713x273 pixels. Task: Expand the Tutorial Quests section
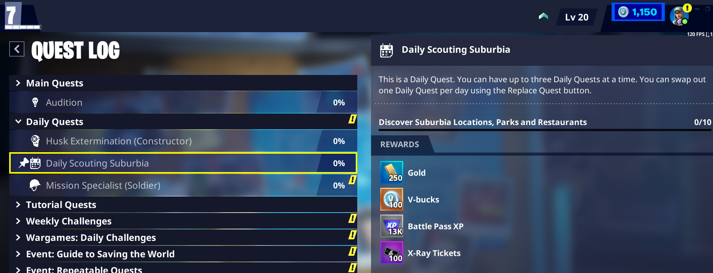click(18, 205)
